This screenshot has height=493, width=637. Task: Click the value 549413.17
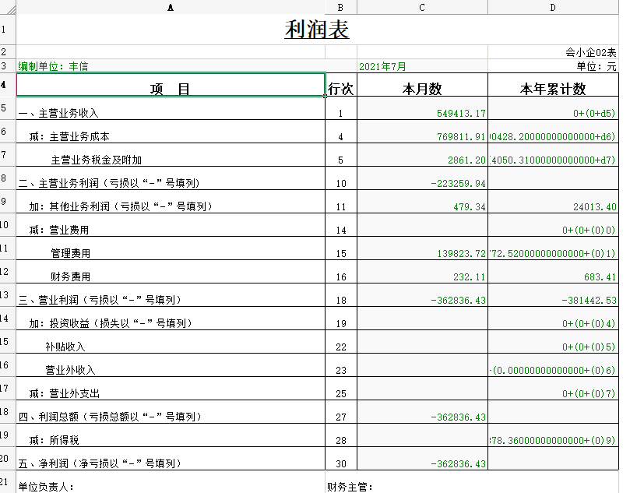pyautogui.click(x=422, y=108)
